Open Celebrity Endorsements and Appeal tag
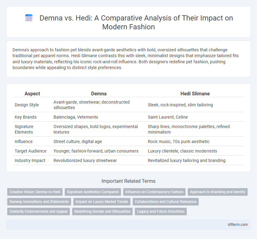This screenshot has height=239, width=257. click(39, 211)
